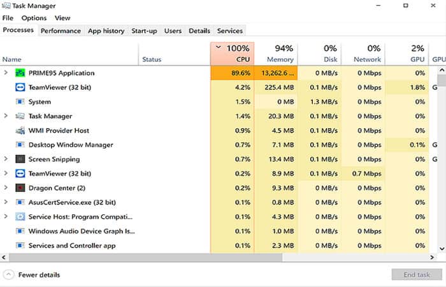Click the Dragon Center (2) icon
This screenshot has width=446, height=287.
pos(20,188)
